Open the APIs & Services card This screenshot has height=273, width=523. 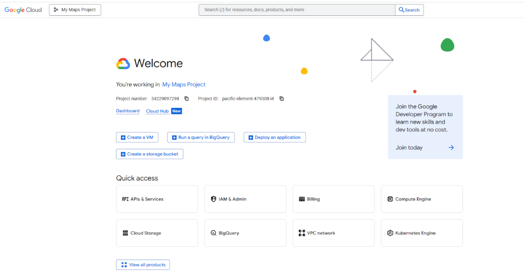(157, 199)
